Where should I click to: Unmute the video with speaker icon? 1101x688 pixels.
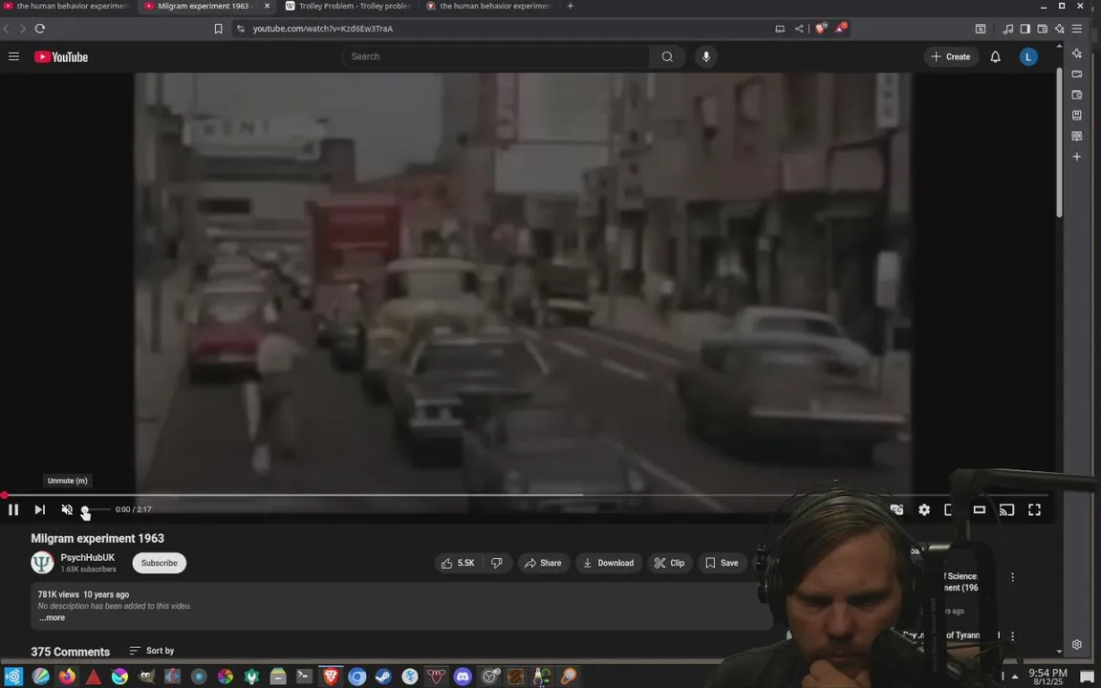67,509
